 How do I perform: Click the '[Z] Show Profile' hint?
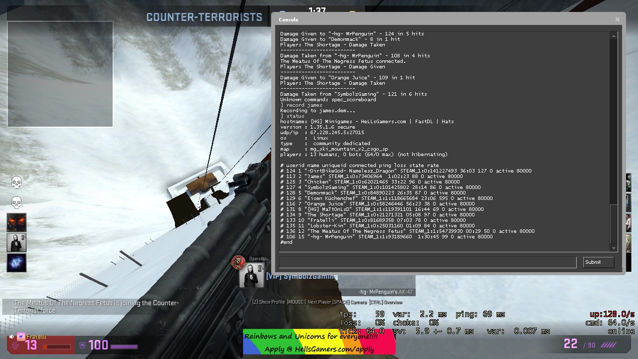click(269, 302)
